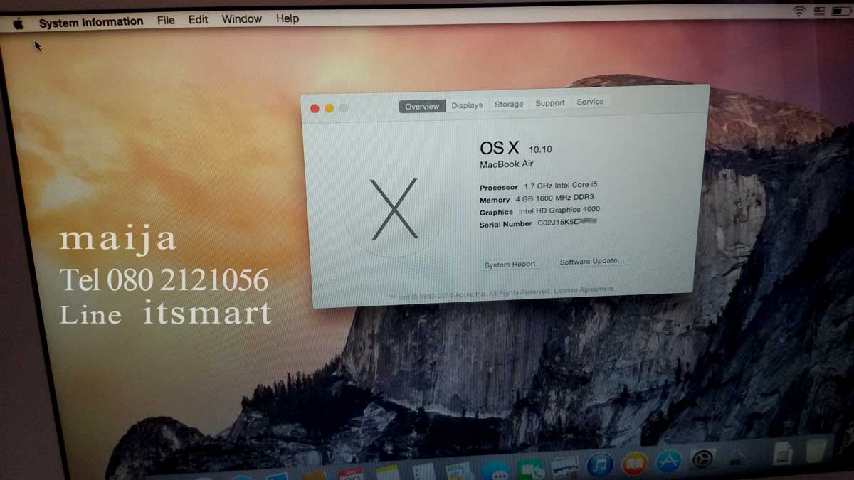Open App Store from the Dock
Image resolution: width=854 pixels, height=480 pixels.
(668, 462)
